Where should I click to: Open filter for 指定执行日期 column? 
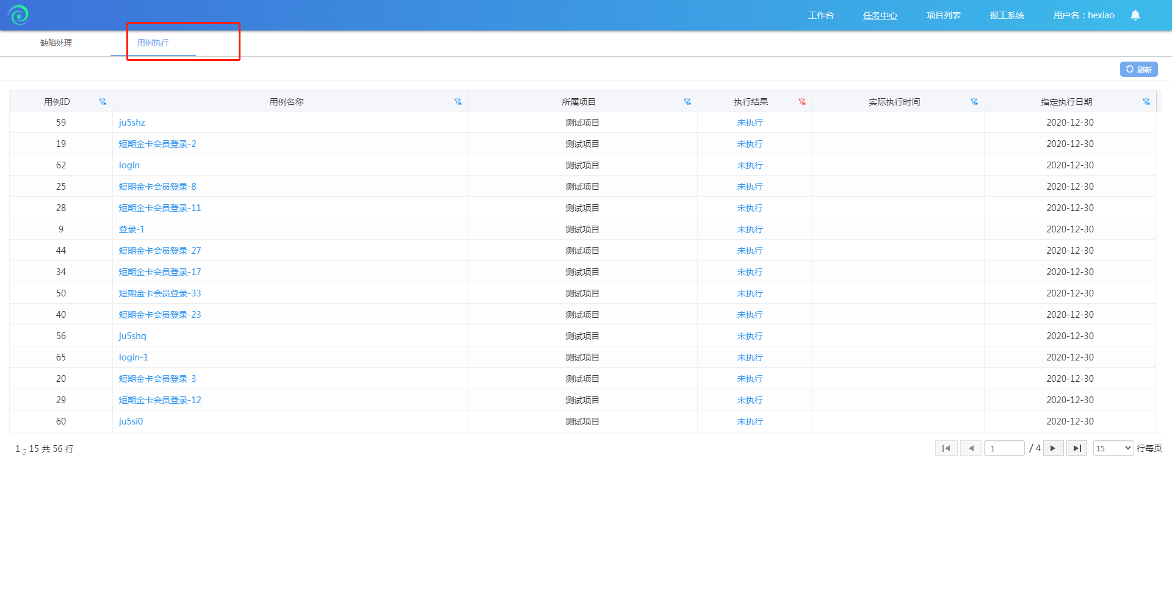tap(1146, 102)
